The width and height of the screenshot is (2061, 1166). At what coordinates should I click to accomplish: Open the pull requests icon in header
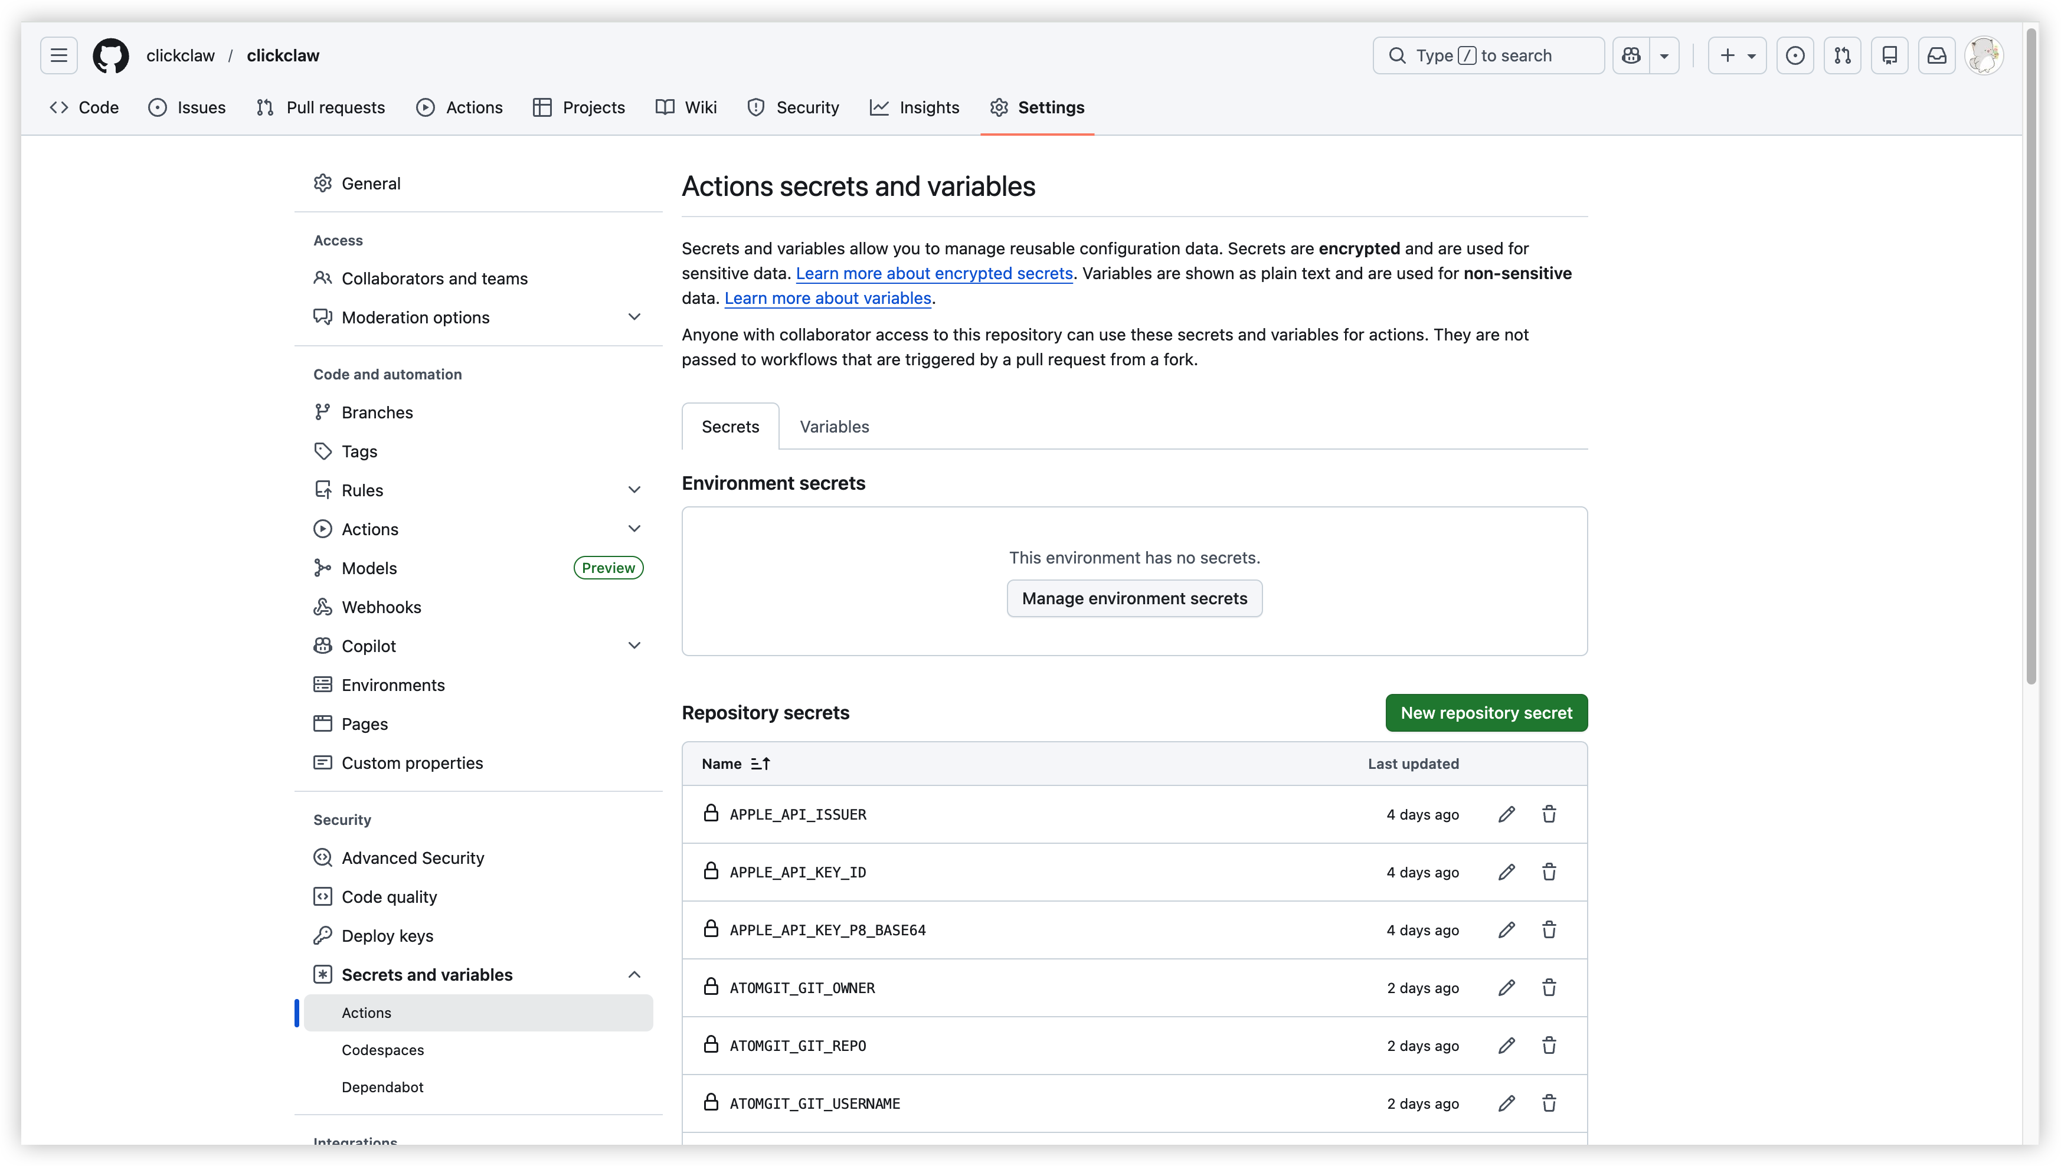[1842, 55]
